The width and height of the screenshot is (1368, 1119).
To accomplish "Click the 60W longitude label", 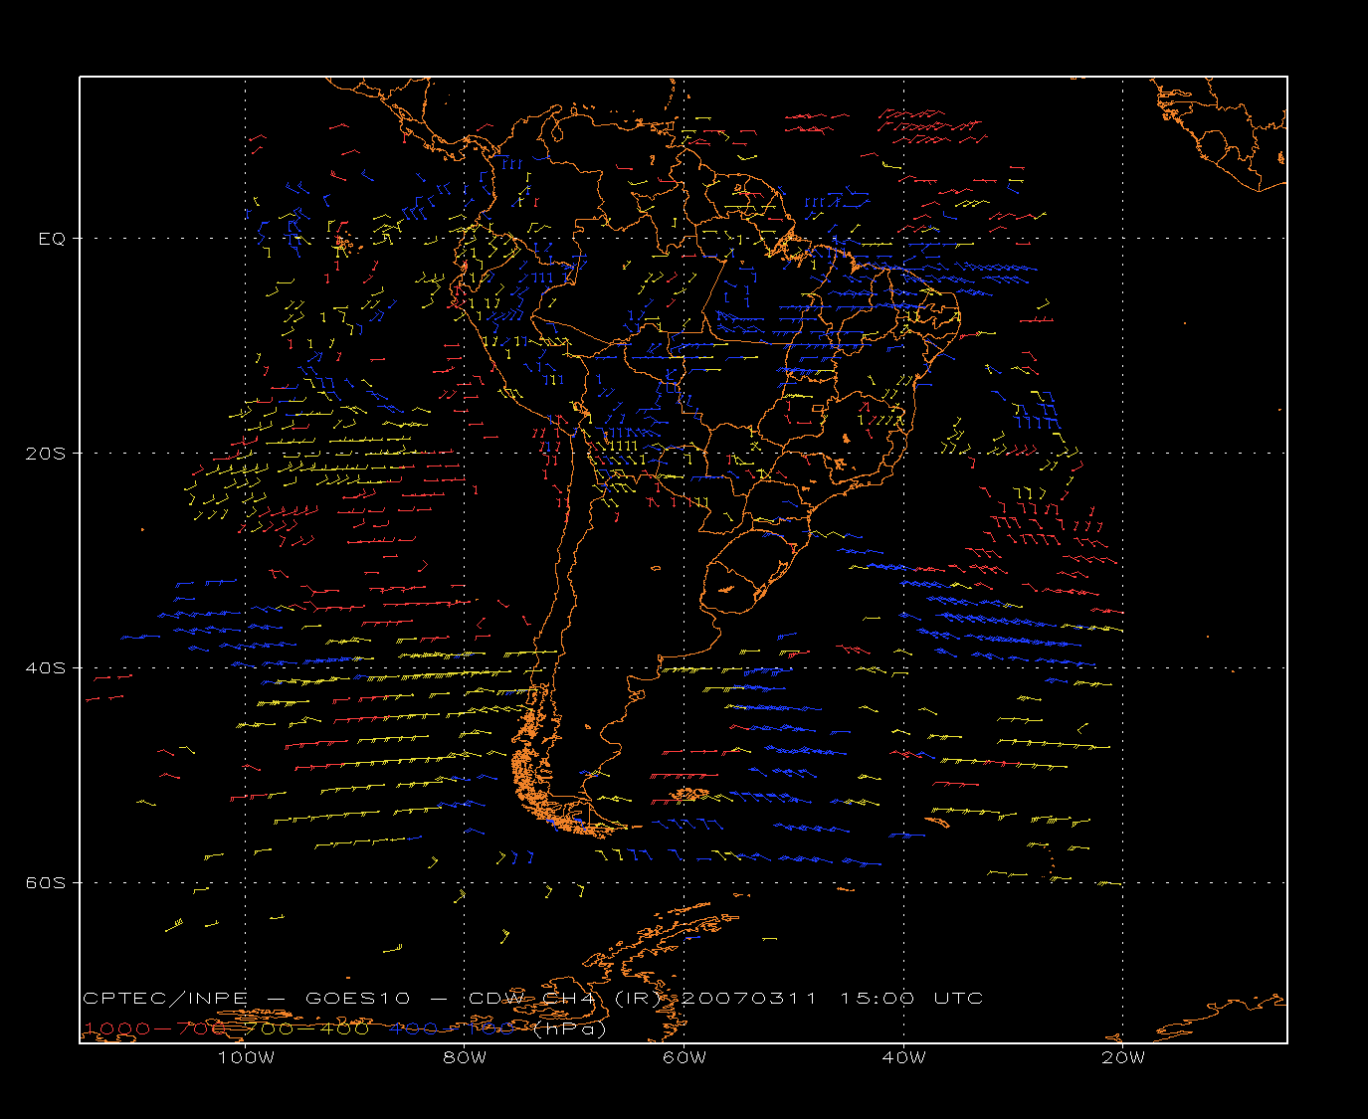I will point(684,1057).
